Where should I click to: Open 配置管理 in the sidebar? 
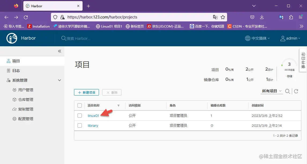coord(26,119)
